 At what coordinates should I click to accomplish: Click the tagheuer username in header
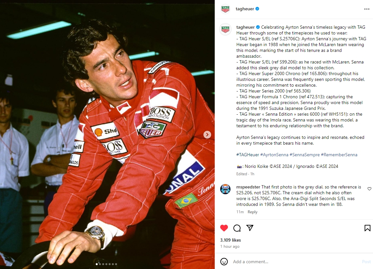click(245, 9)
